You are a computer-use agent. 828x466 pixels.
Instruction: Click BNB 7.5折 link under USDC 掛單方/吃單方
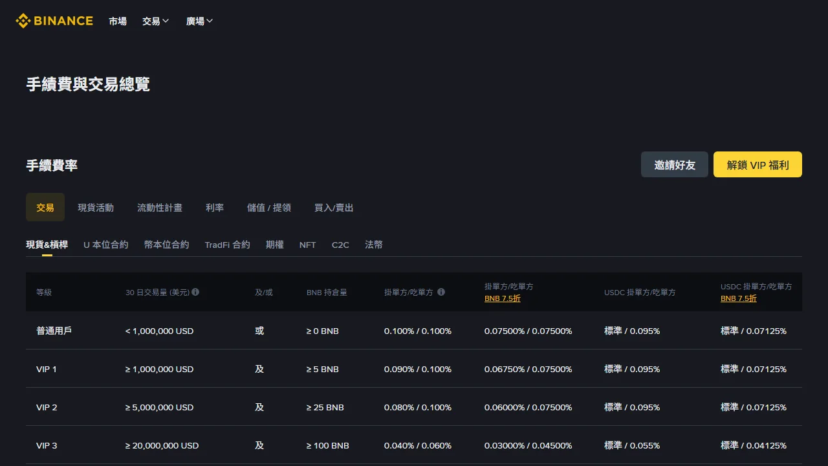(x=739, y=298)
